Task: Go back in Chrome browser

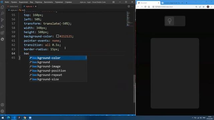Action: pos(138,7)
